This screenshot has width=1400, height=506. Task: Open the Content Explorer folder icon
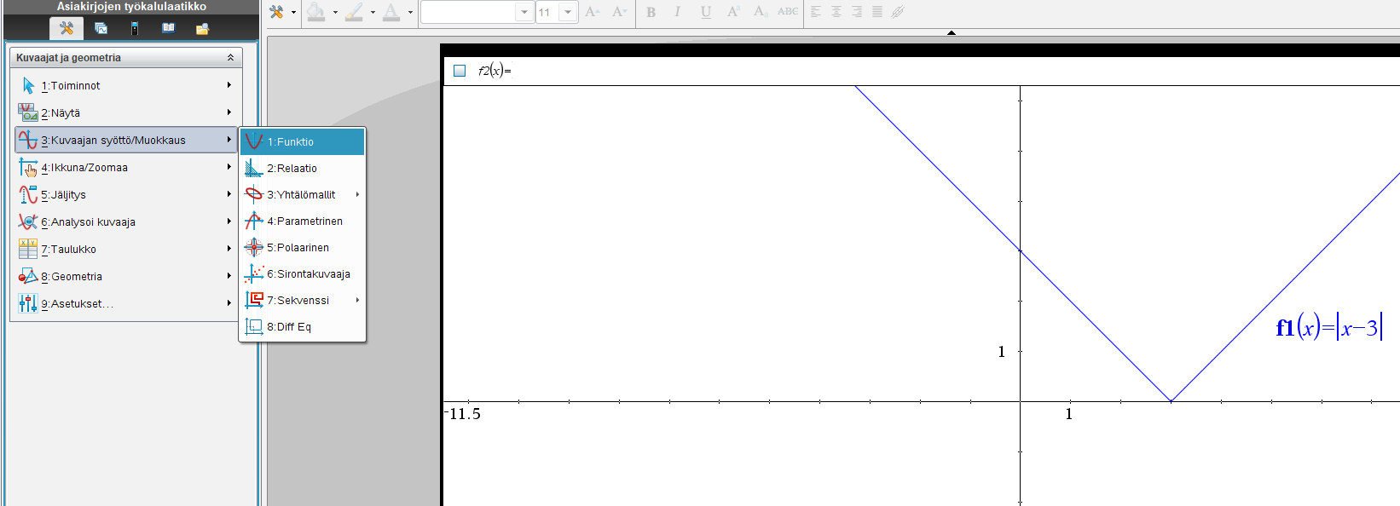(x=202, y=28)
